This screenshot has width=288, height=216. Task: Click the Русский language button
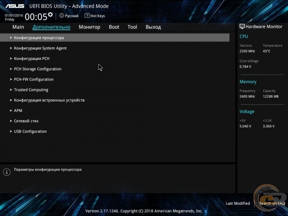pos(69,16)
